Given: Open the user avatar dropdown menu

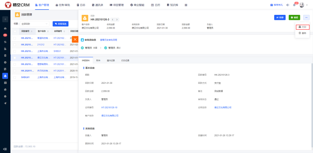Looking at the screenshot, I should [x=302, y=5].
